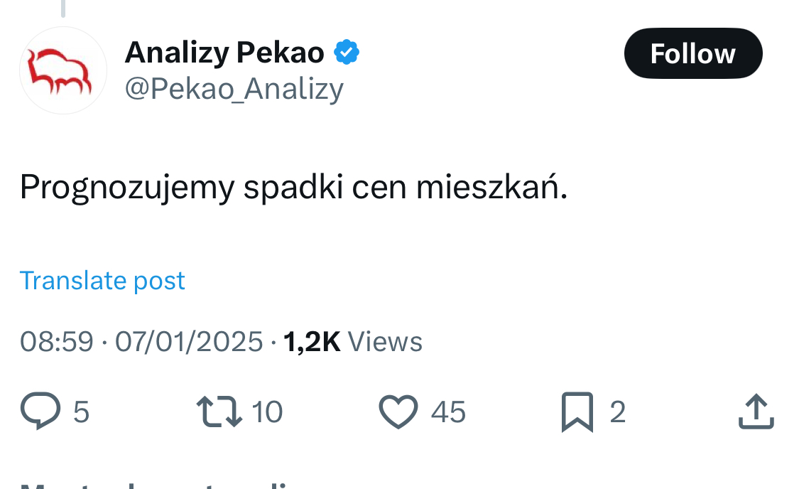Open the red bison profile avatar

coord(63,70)
